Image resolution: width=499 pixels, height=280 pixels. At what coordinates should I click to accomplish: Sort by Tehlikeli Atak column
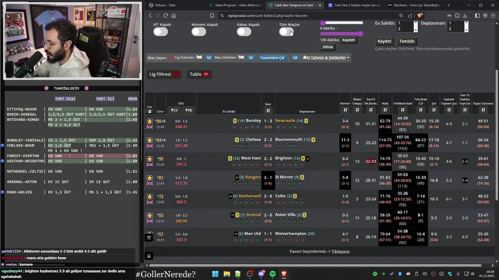coord(403,110)
